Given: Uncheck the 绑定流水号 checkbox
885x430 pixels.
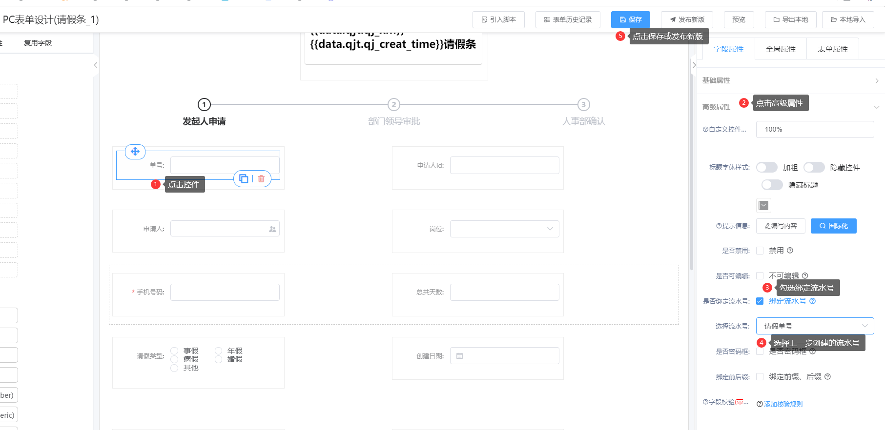Looking at the screenshot, I should pos(760,301).
